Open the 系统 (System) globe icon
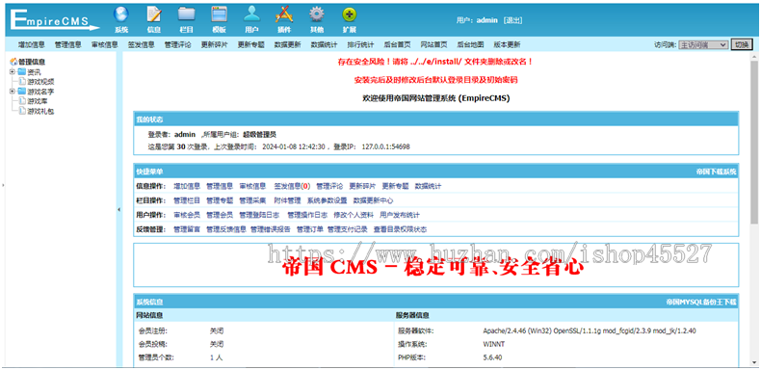Viewport: 761px width, 370px height. (121, 14)
